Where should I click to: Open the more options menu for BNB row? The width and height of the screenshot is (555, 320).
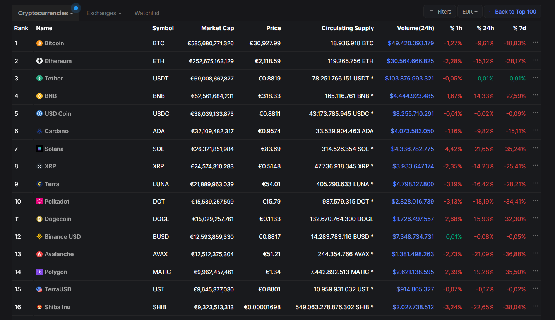click(x=536, y=95)
